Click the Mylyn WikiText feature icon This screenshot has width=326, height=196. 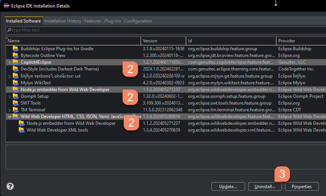coord(15,83)
